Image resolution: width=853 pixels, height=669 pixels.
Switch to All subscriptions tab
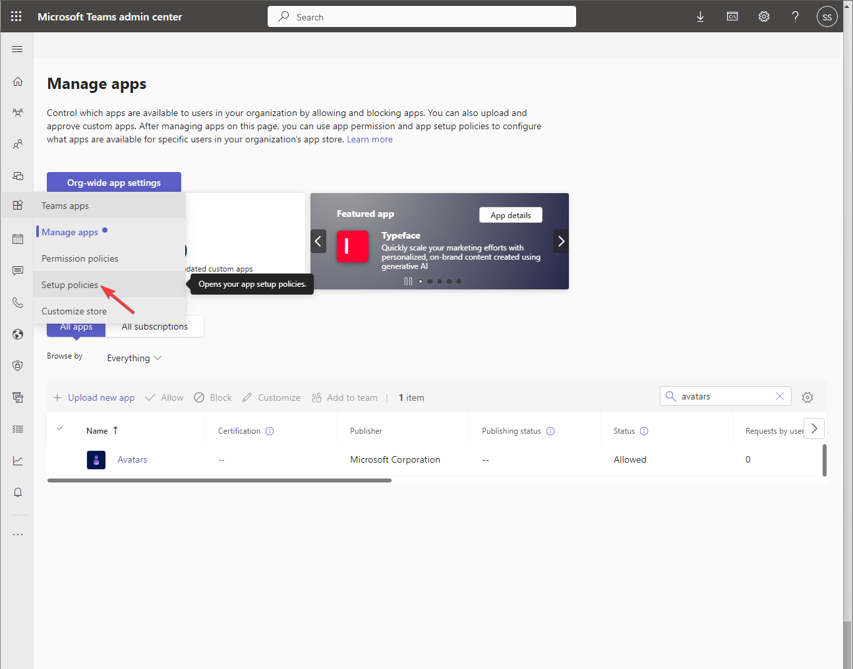click(x=155, y=326)
